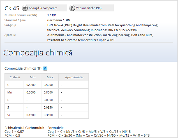Click the Echivalentul Carbonului label
The height and width of the screenshot is (138, 178).
point(24,128)
